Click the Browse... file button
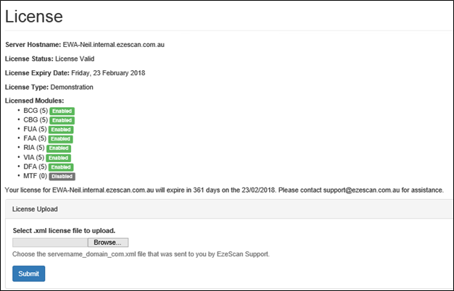Image resolution: width=454 pixels, height=291 pixels. coord(112,242)
